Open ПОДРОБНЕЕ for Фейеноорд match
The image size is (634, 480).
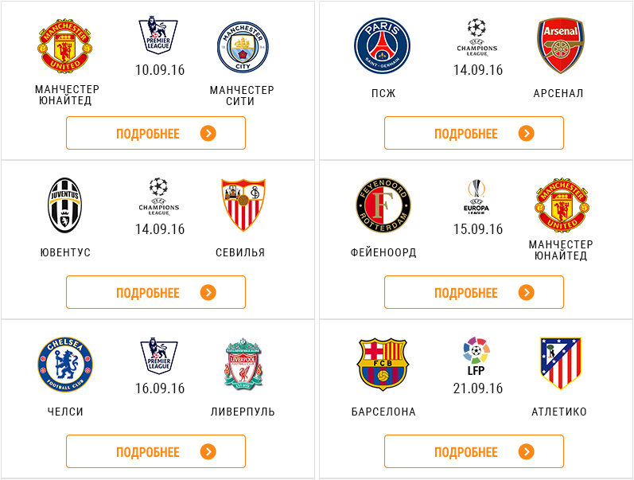[474, 292]
